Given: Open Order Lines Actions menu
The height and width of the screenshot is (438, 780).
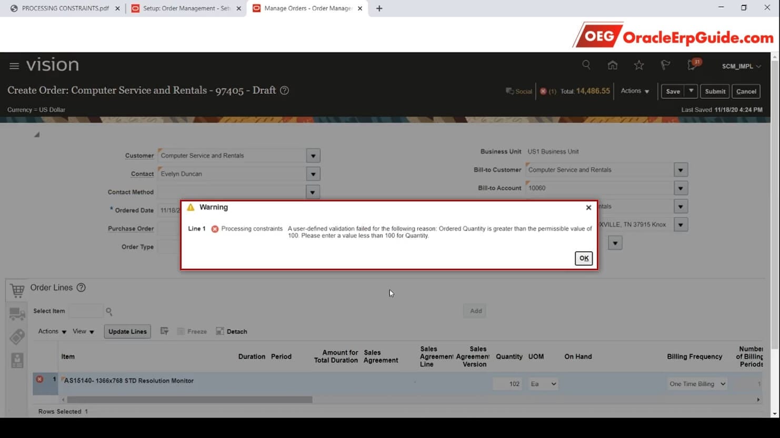Looking at the screenshot, I should (52, 331).
